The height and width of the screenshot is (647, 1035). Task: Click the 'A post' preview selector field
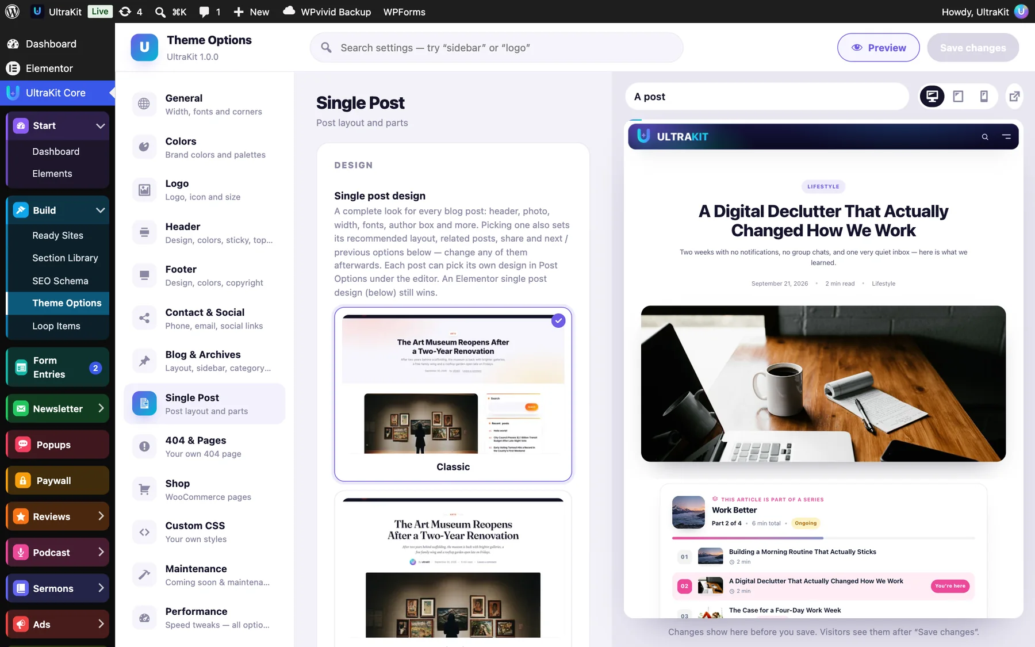coord(767,97)
